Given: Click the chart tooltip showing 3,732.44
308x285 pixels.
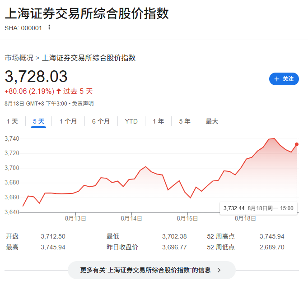Looking at the screenshot, I should [x=258, y=208].
